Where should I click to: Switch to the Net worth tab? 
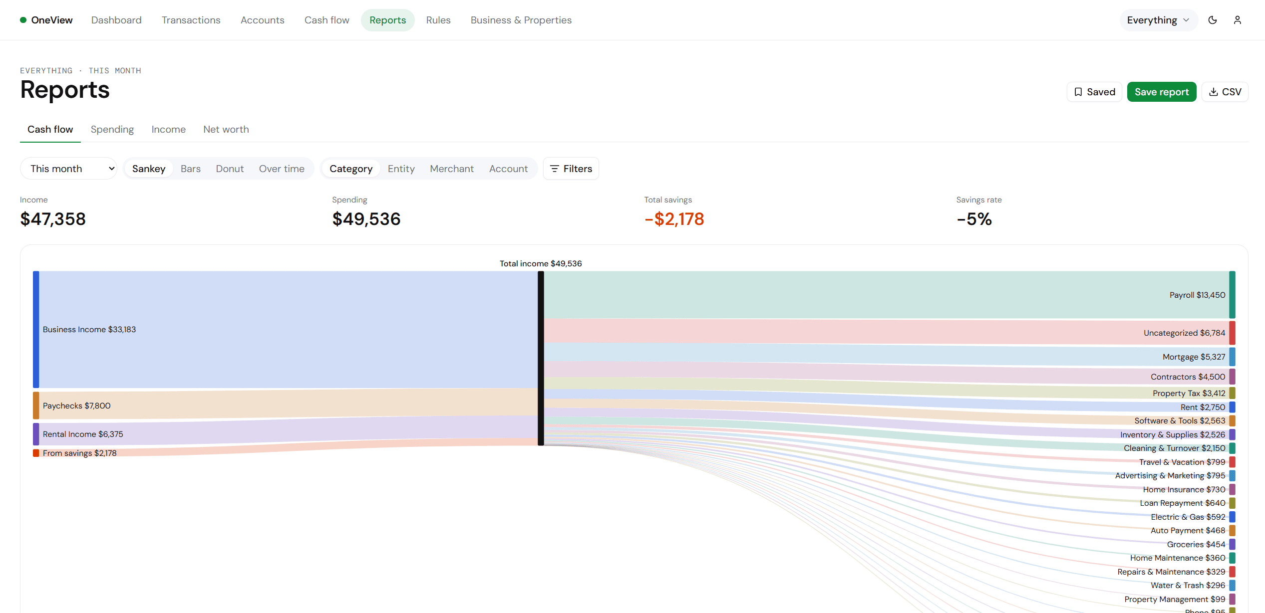tap(226, 130)
